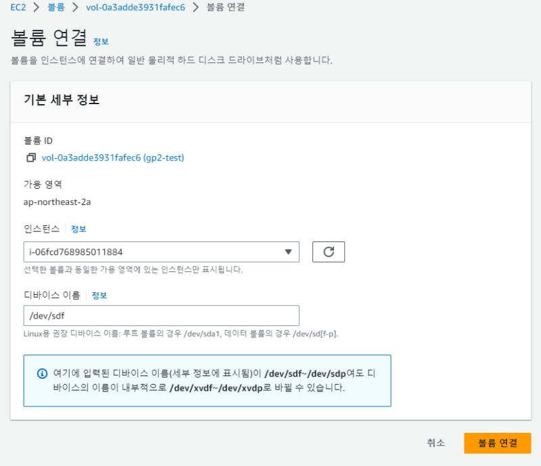Click the ap-northeast-2a availability zone value

click(57, 202)
